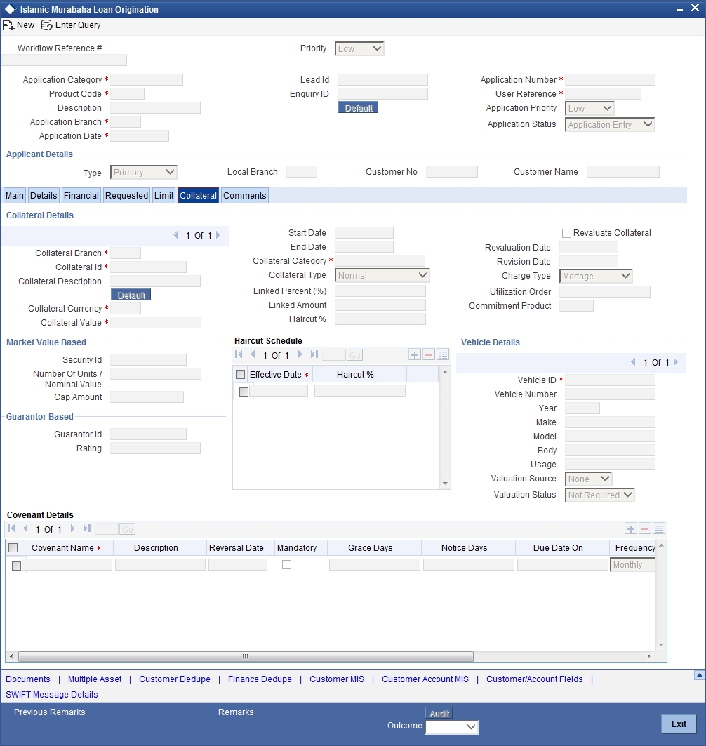Viewport: 706px width, 746px height.
Task: Click the Audit button
Action: pos(439,714)
